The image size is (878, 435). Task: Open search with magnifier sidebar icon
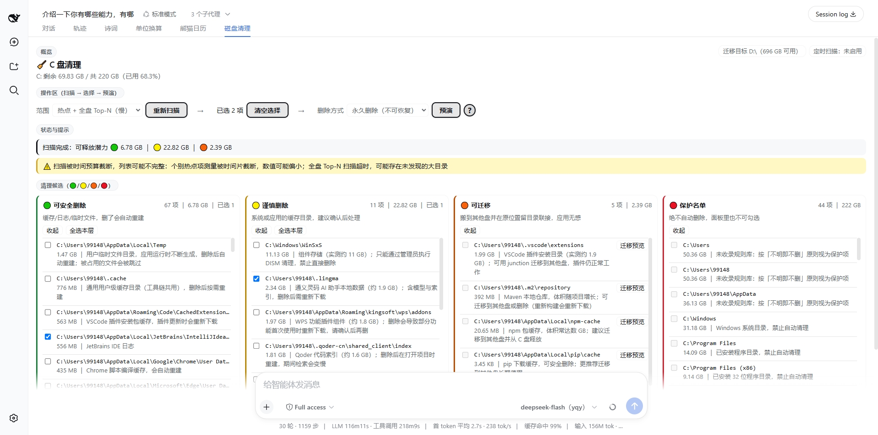tap(14, 90)
